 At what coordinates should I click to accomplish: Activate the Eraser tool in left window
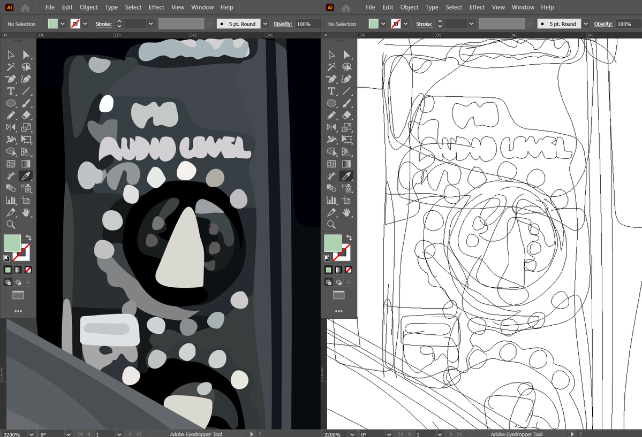tap(26, 116)
